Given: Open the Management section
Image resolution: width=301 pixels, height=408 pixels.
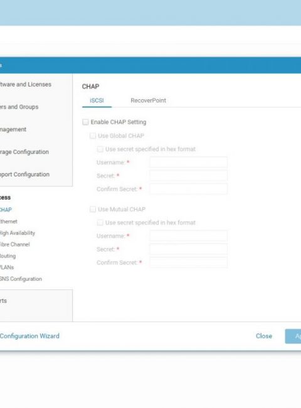Looking at the screenshot, I should (x=13, y=129).
